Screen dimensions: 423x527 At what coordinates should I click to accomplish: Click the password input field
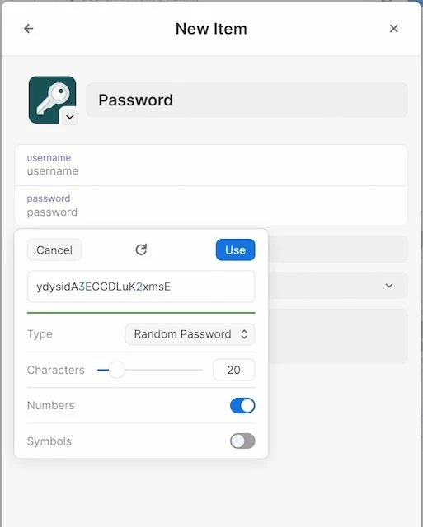coord(211,206)
